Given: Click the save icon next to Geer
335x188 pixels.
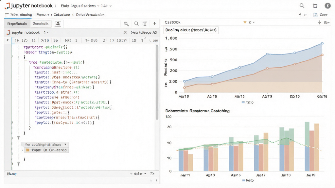Looking at the screenshot, I should [x=315, y=15].
